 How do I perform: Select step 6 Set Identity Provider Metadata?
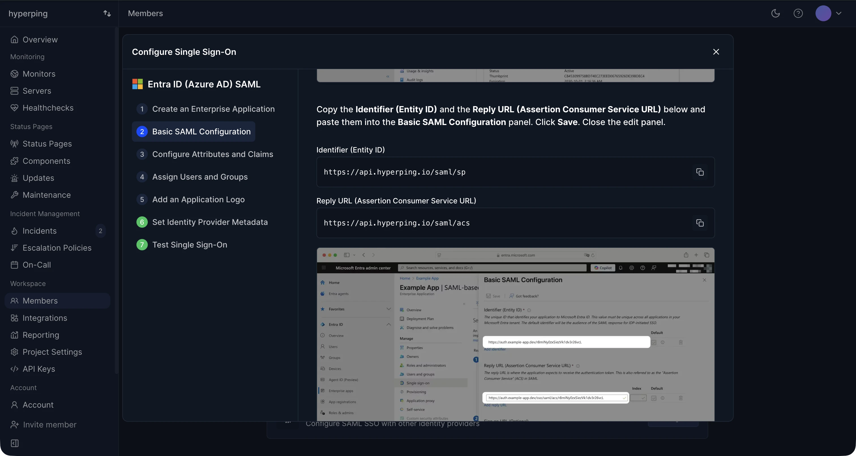[202, 222]
